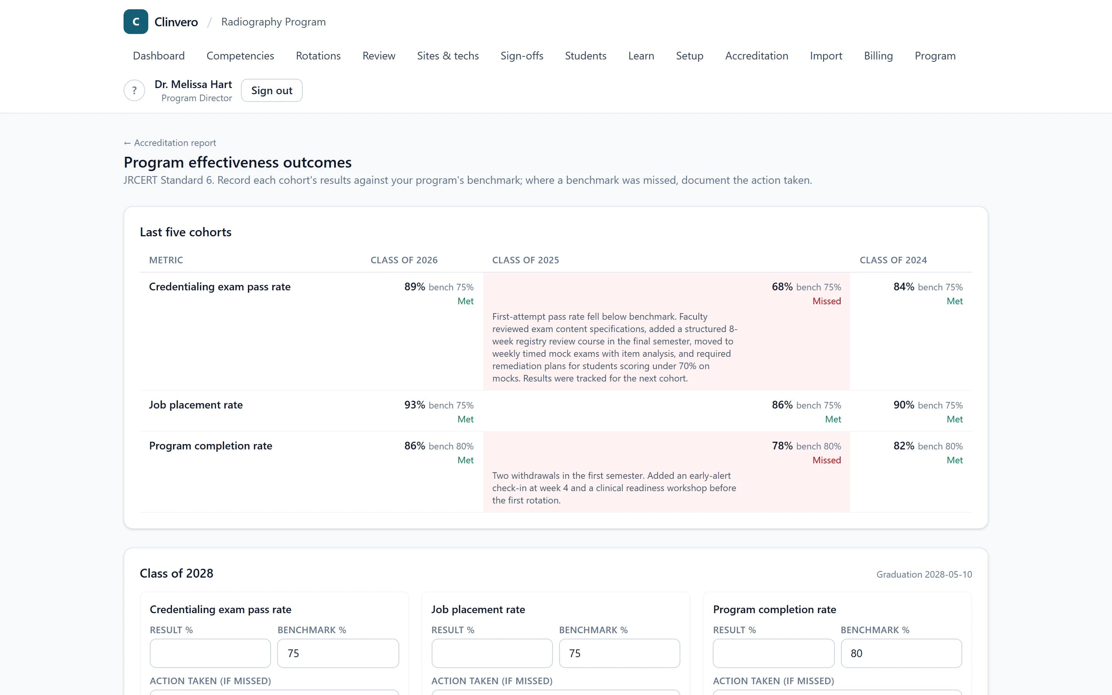
Task: Click the Clinvero logo icon
Action: click(x=136, y=22)
